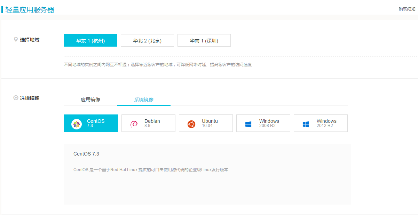Screen dimensions: 418x215
Task: Switch to the 应用镜像 tab
Action: coord(90,99)
